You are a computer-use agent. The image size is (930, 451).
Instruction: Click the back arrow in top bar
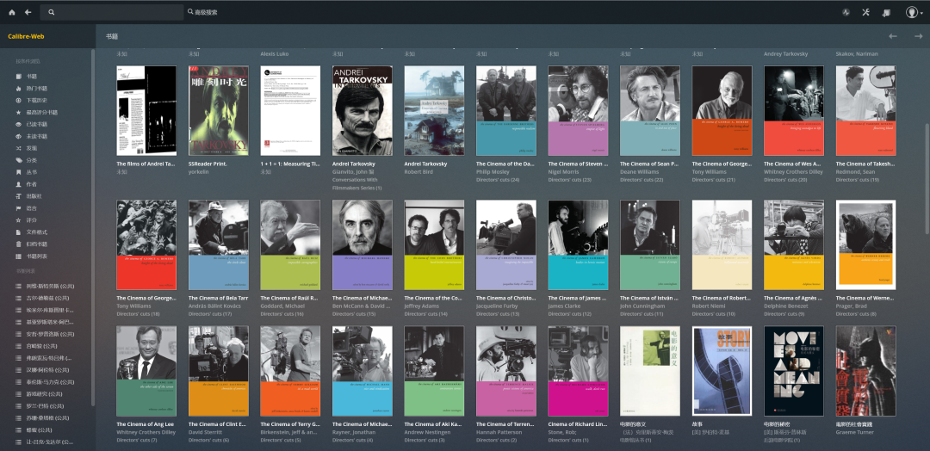(28, 12)
